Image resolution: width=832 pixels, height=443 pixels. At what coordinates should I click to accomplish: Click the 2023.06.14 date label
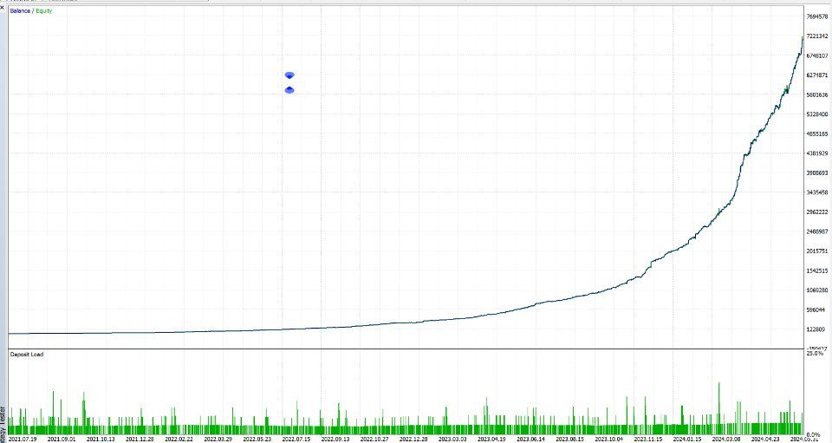pyautogui.click(x=530, y=440)
